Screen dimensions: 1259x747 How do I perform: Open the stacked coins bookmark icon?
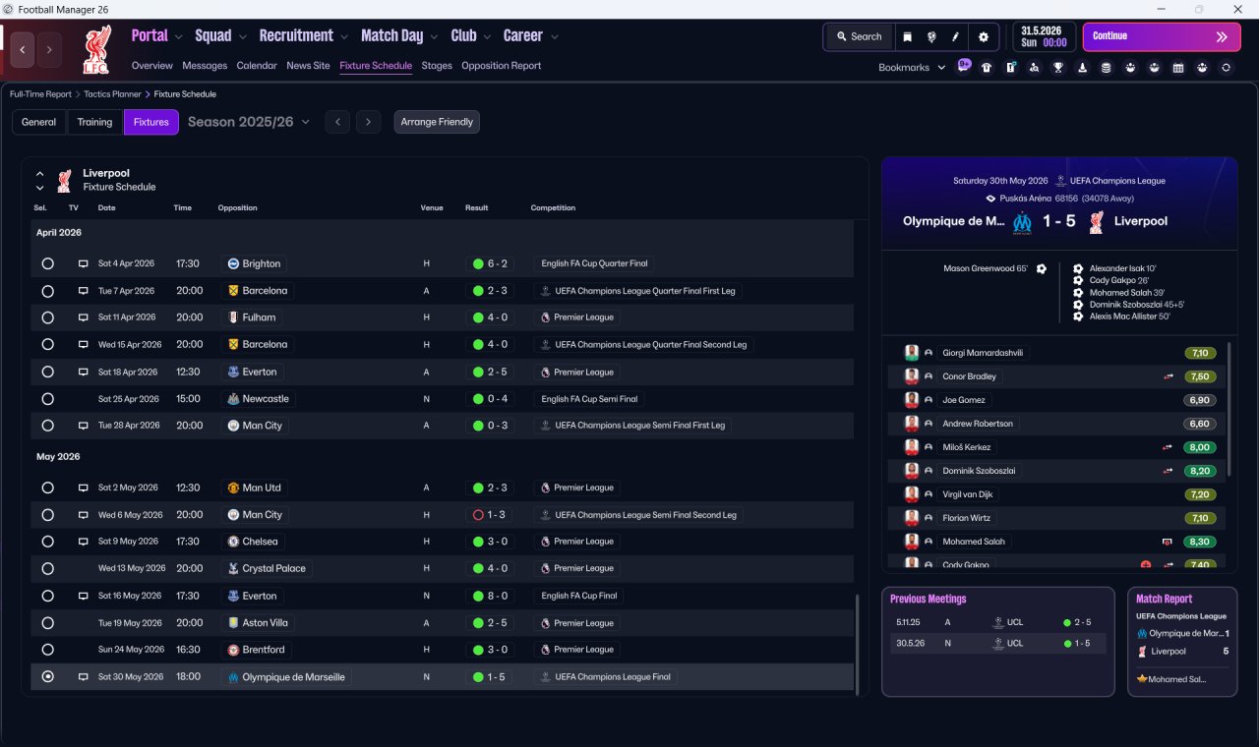click(1107, 68)
